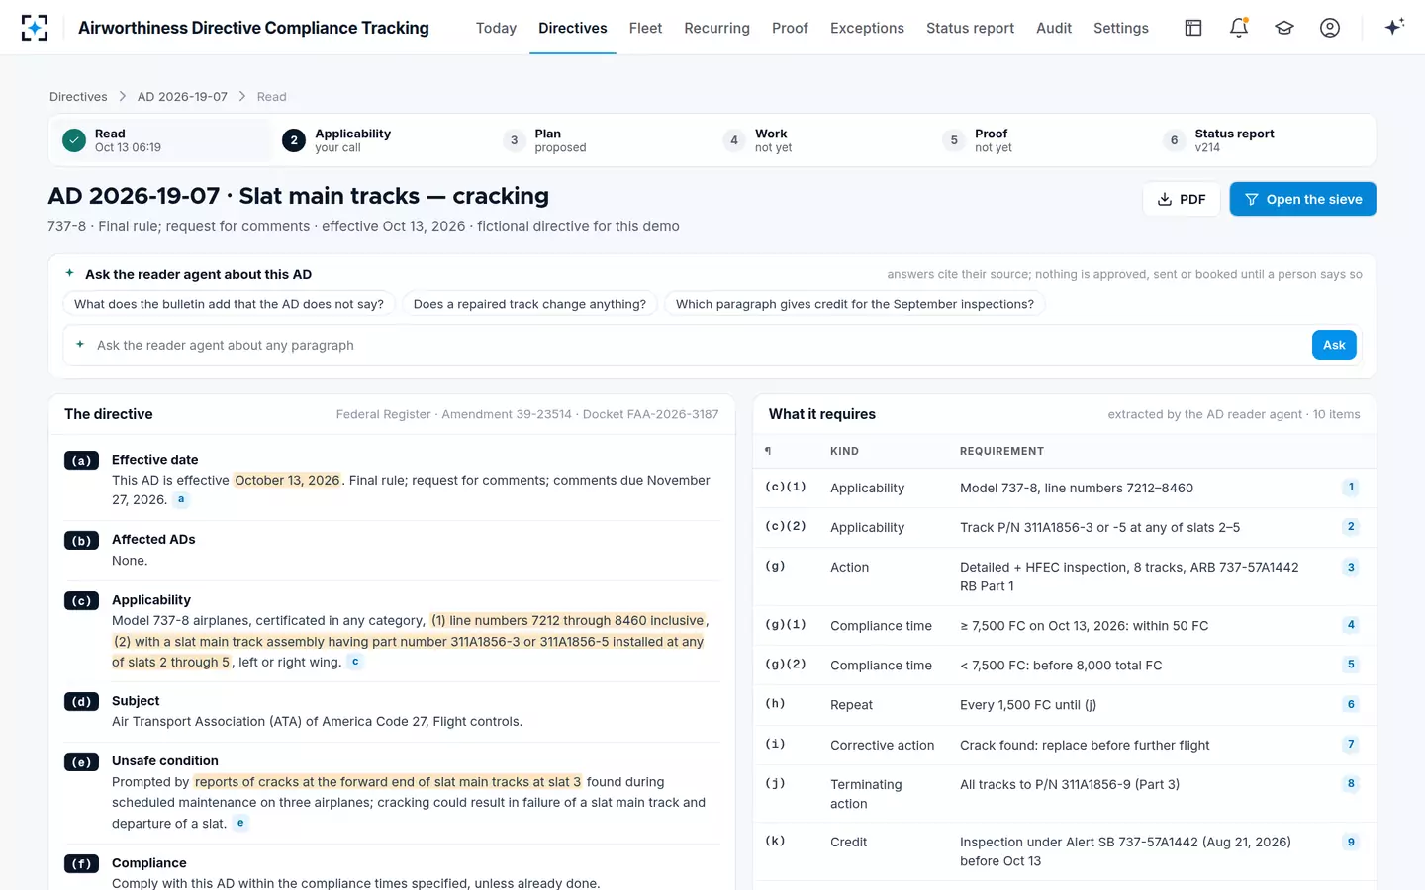Jump to step 2 Applicability

pyautogui.click(x=380, y=140)
